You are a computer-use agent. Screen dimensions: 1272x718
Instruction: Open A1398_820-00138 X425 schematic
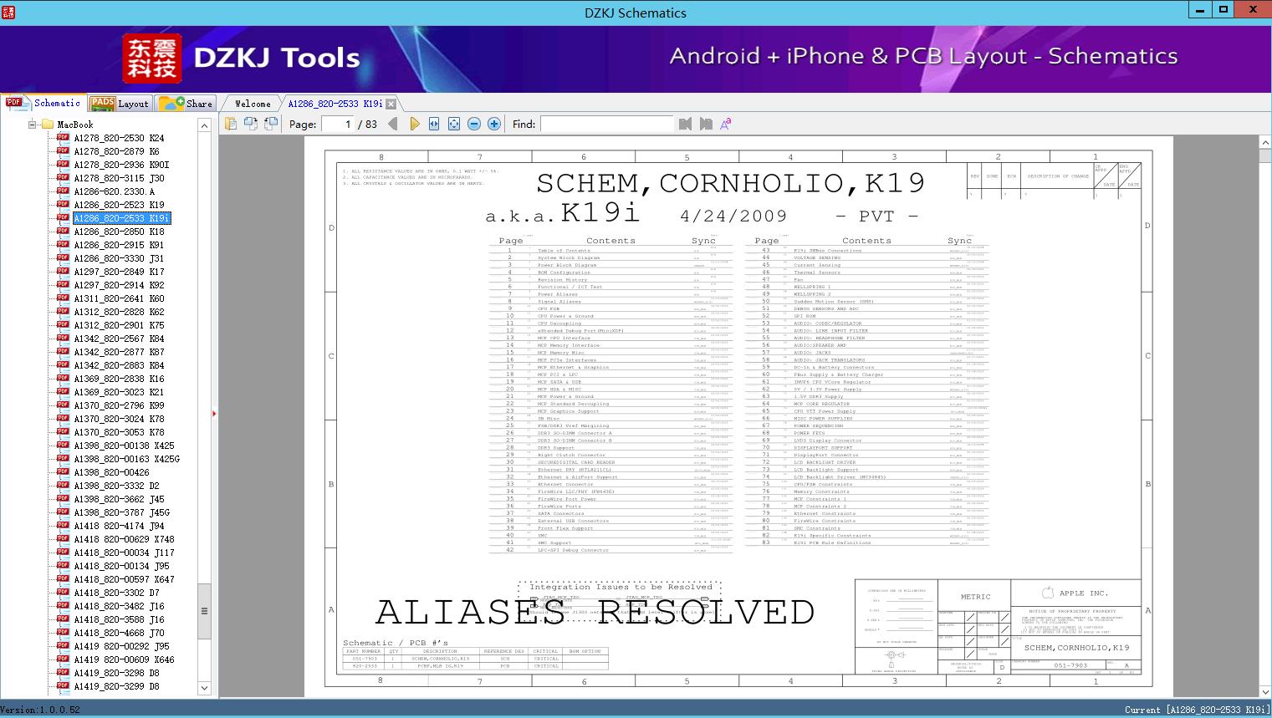point(124,446)
